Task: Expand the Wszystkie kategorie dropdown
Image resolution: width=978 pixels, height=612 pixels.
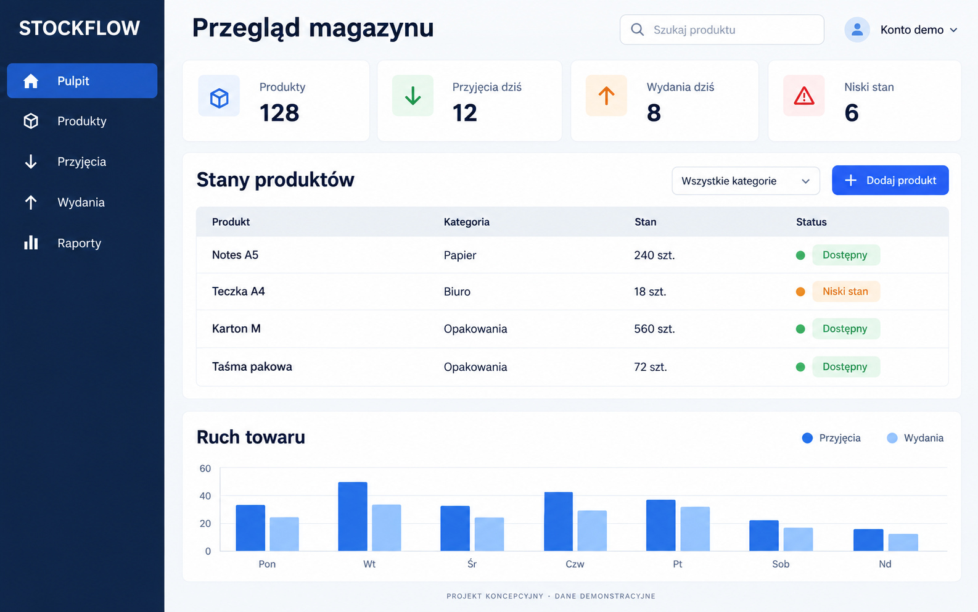Action: [x=746, y=181]
